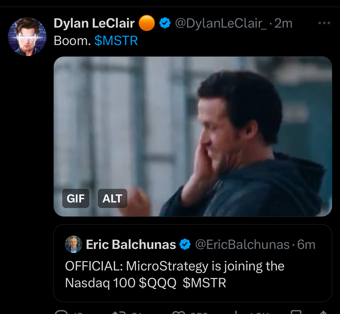
Task: Click Dylan LeClair's profile avatar
Action: coord(27,37)
